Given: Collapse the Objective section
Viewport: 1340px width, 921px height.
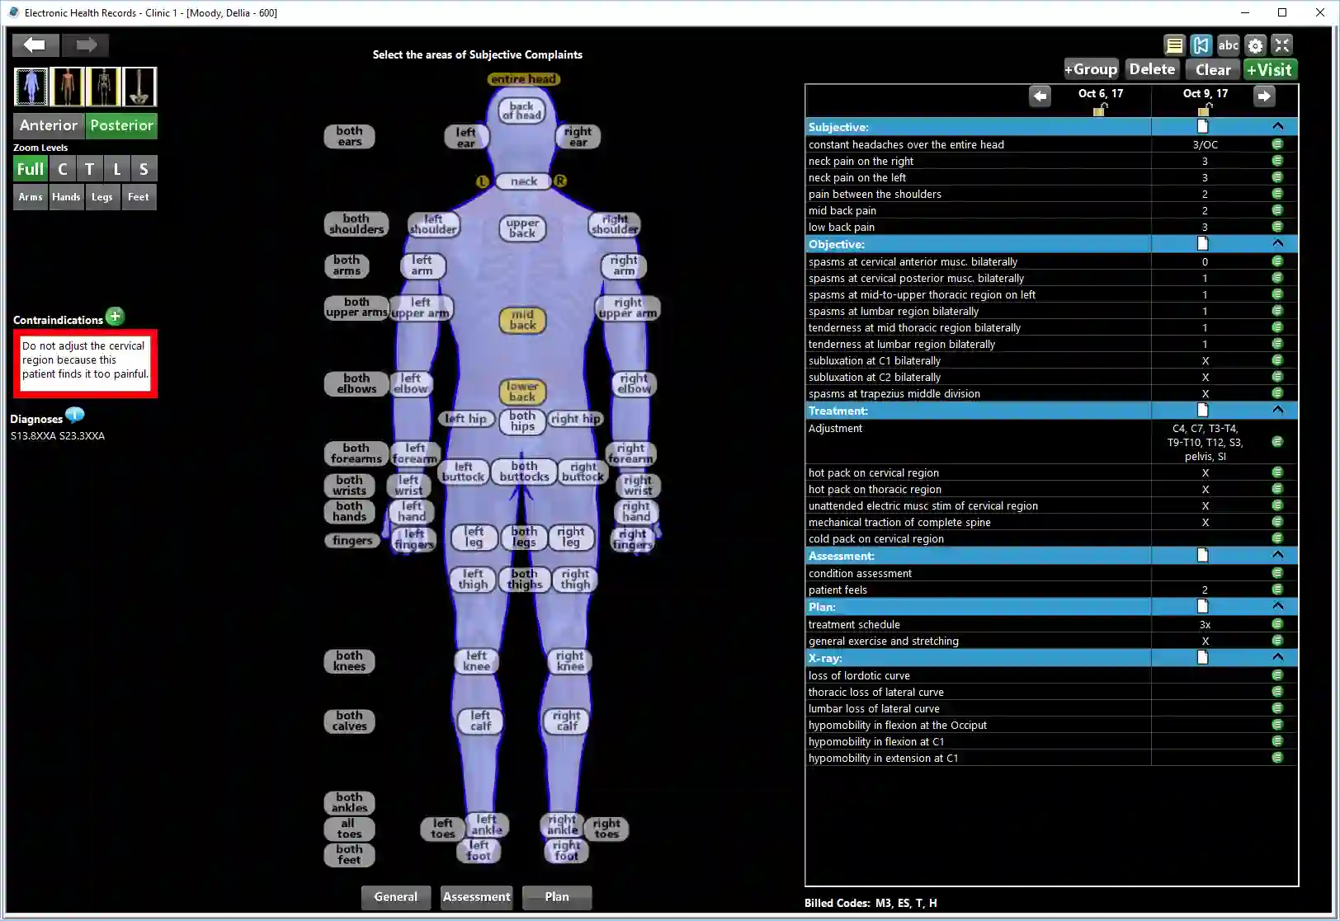Looking at the screenshot, I should (x=1277, y=243).
